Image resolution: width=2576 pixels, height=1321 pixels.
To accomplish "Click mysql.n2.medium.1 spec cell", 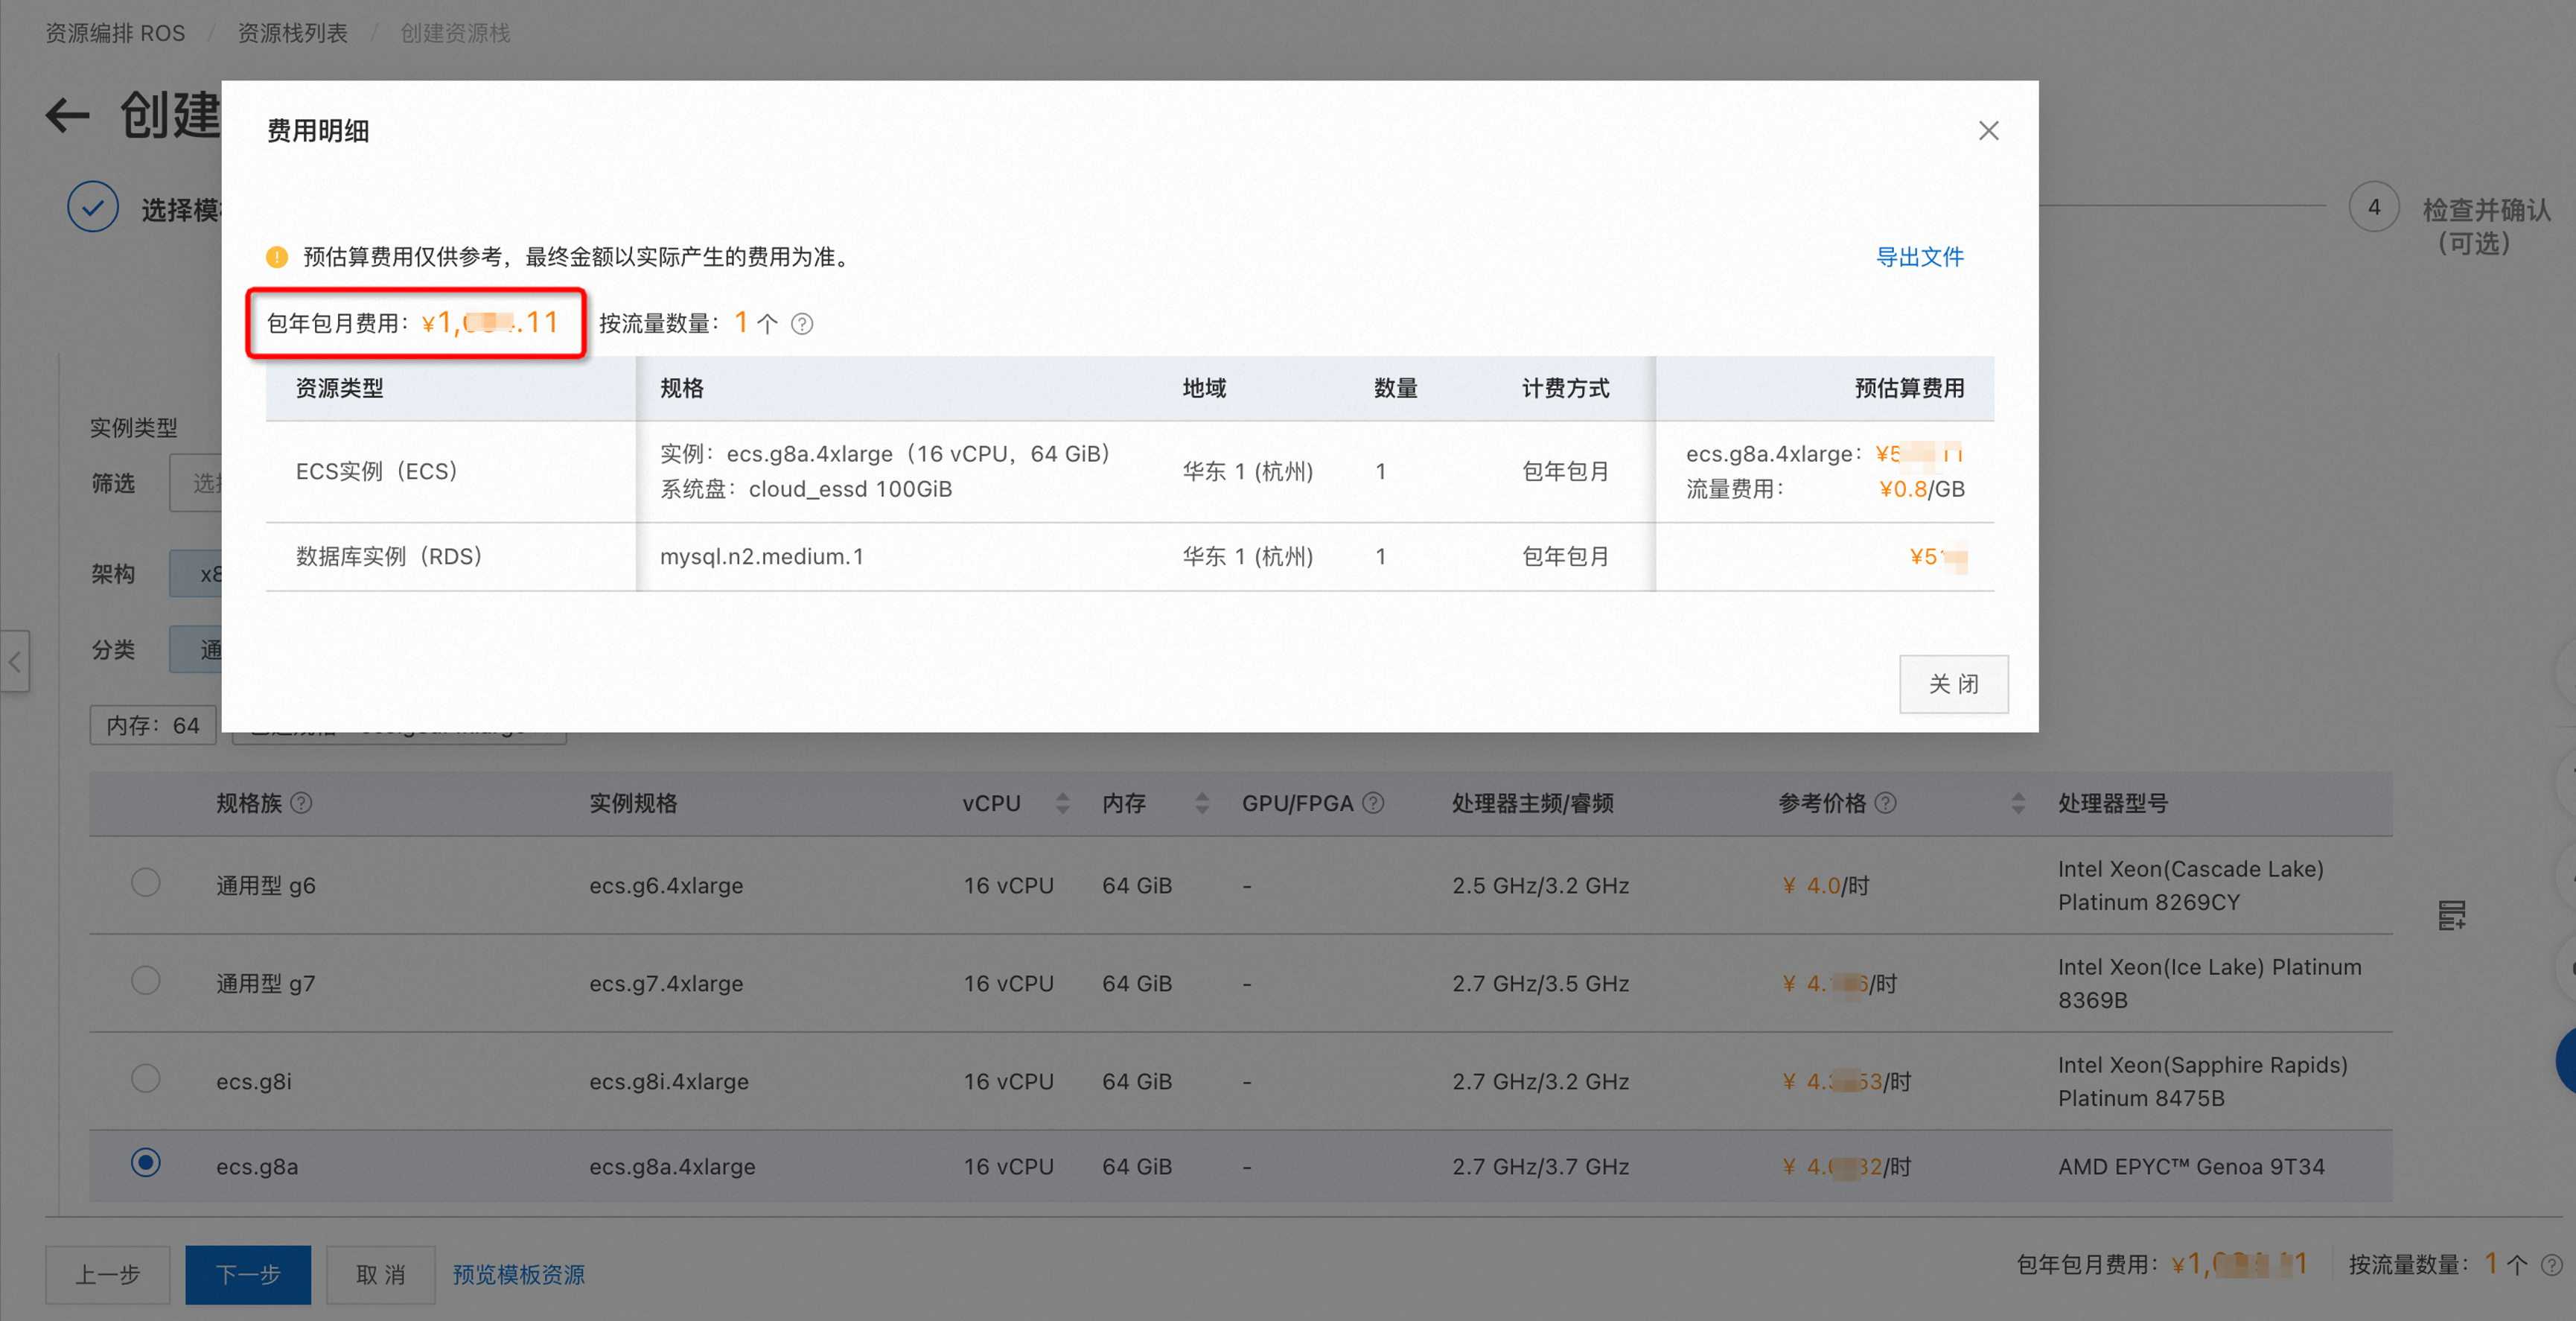I will pos(762,557).
